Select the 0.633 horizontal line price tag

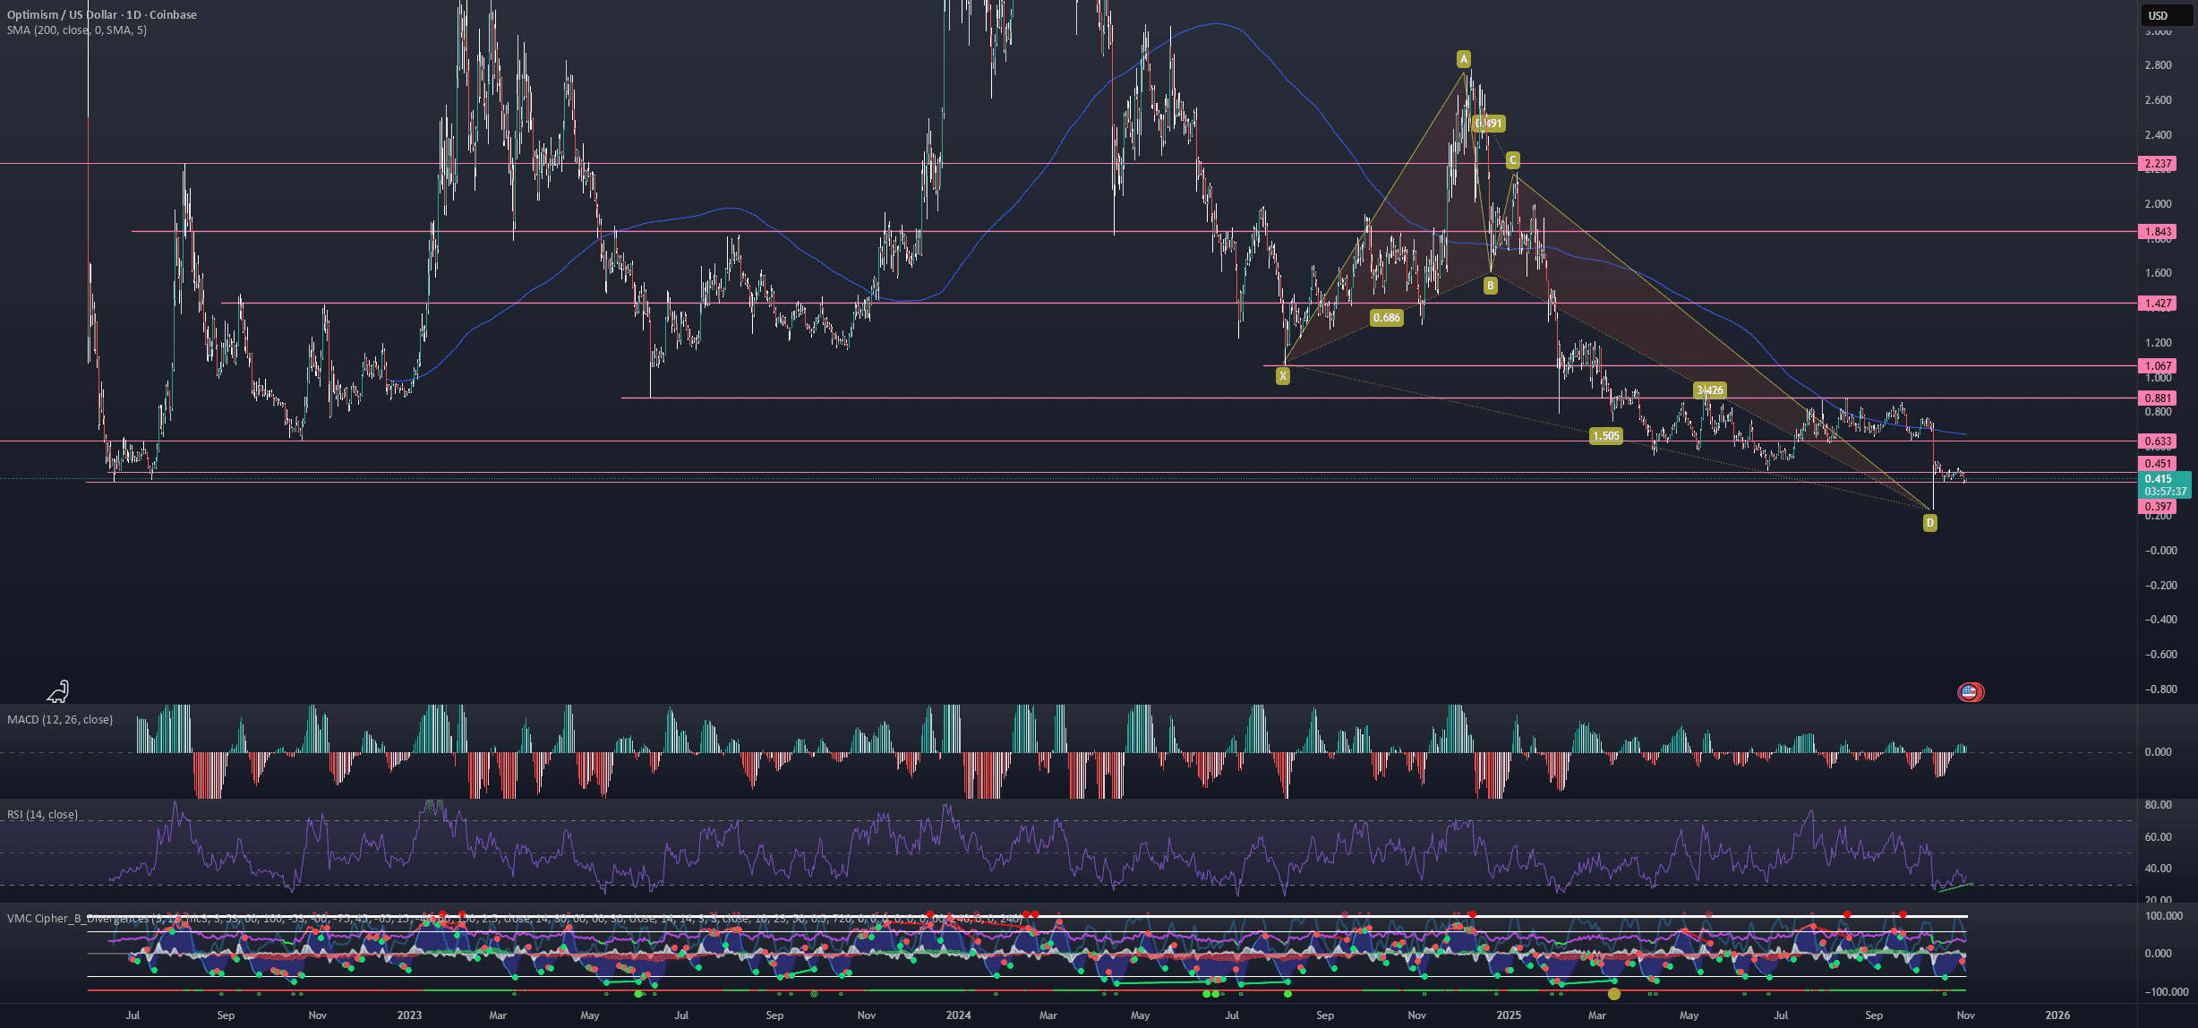click(2158, 441)
